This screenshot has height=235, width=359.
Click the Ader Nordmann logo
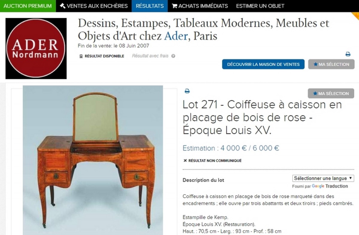(36, 48)
